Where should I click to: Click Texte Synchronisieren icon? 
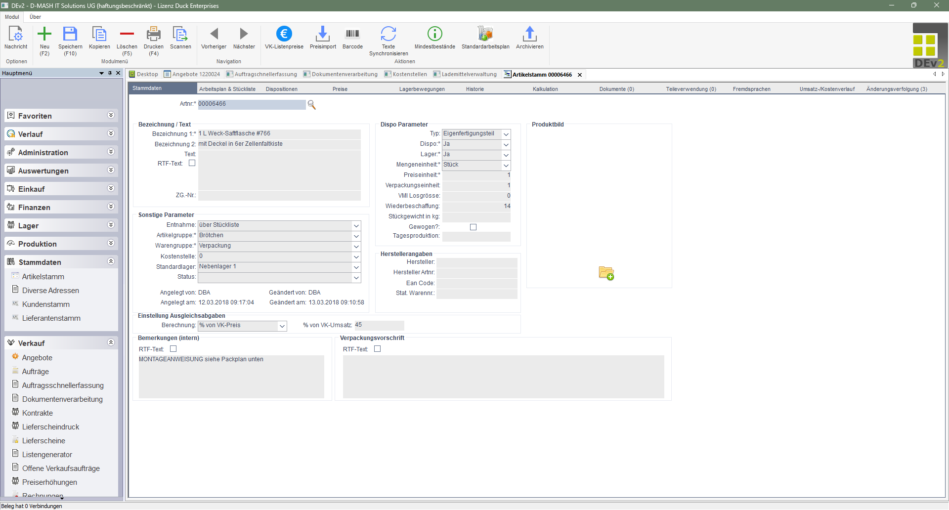pos(388,35)
